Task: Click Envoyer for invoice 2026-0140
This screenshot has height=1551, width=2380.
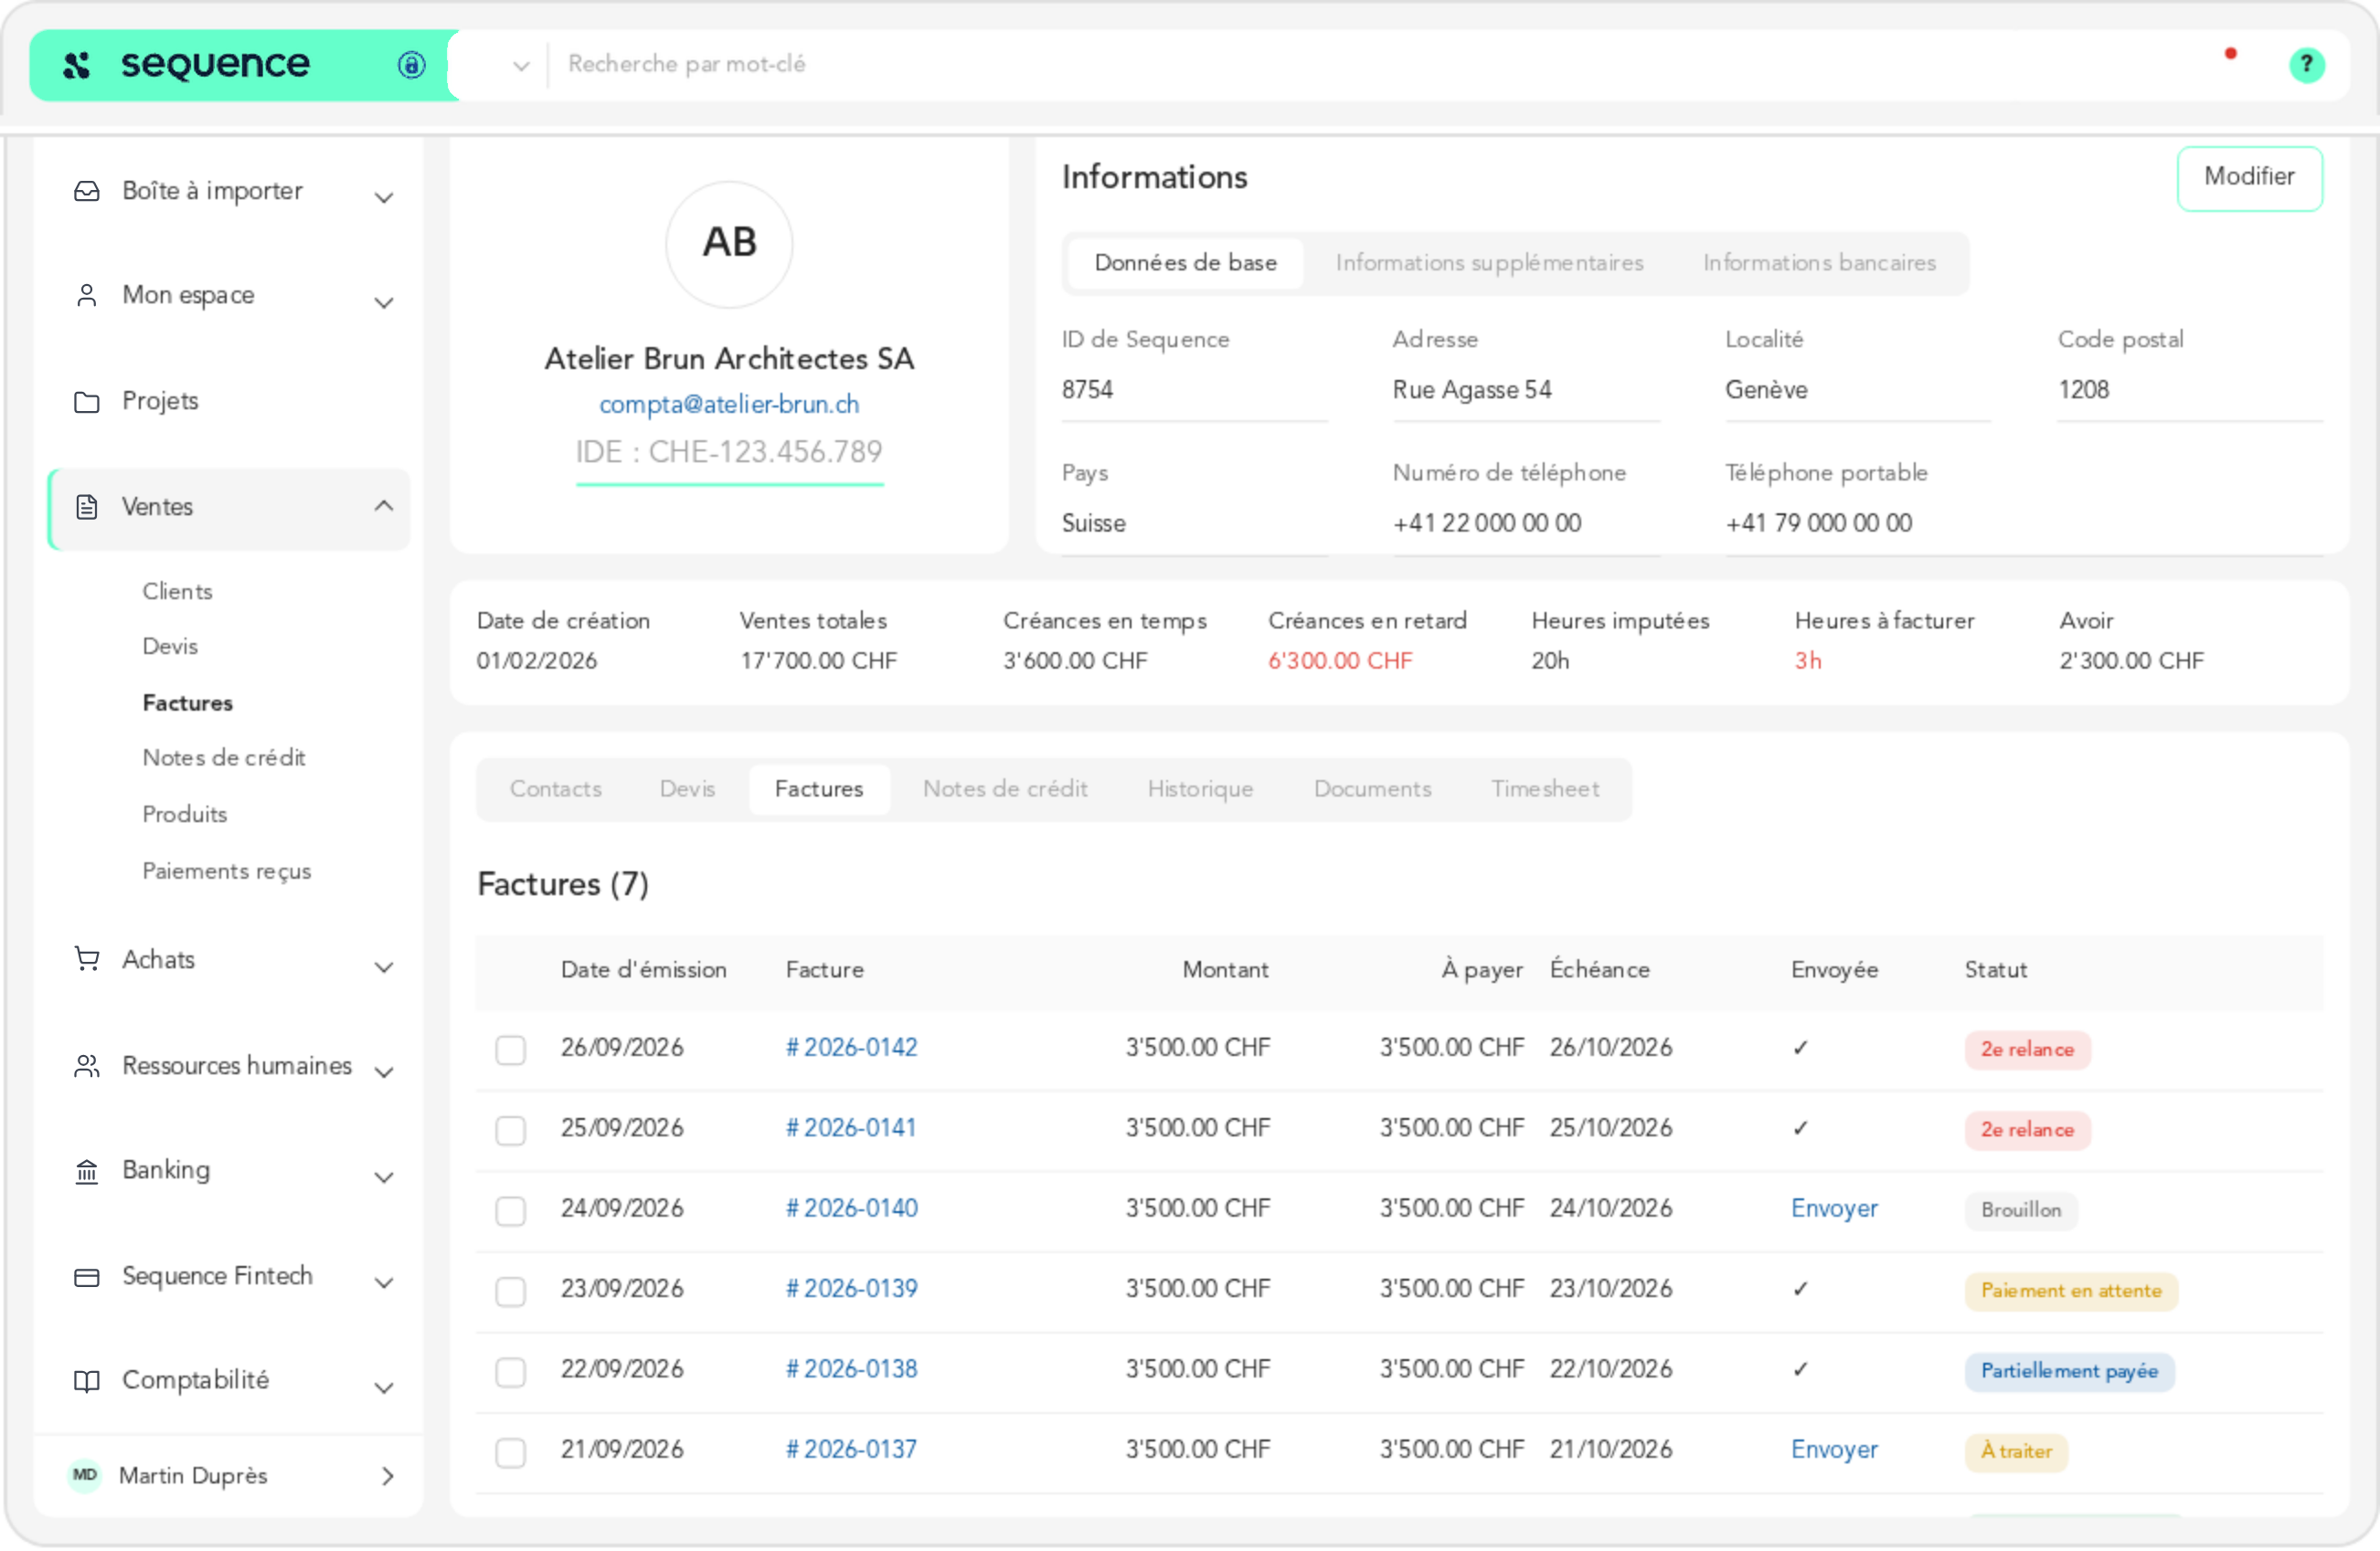Action: click(1833, 1208)
